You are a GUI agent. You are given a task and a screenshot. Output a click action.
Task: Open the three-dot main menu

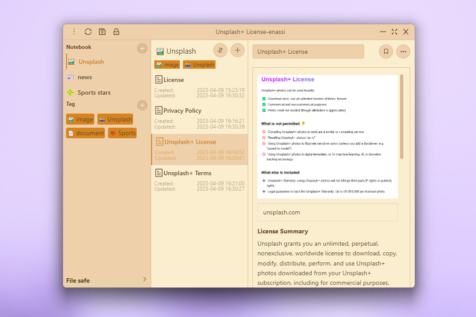pos(74,32)
